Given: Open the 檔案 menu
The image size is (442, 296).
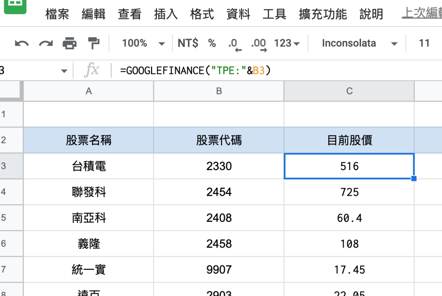Looking at the screenshot, I should 57,14.
